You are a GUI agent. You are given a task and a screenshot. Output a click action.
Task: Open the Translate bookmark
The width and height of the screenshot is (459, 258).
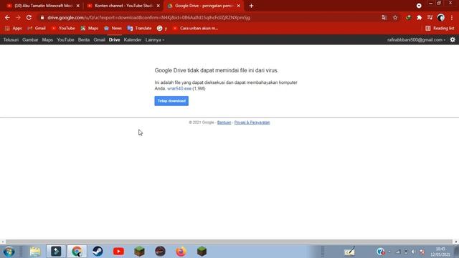coord(139,28)
